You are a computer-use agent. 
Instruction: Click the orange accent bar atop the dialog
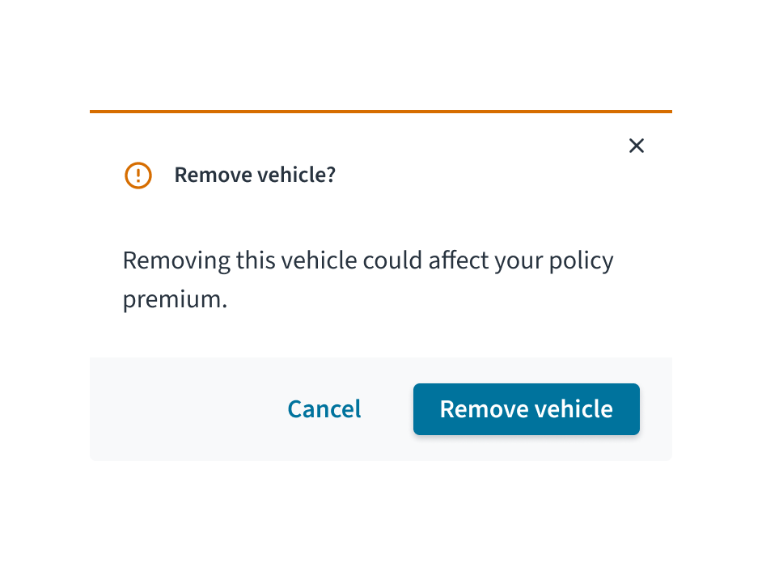pyautogui.click(x=381, y=112)
